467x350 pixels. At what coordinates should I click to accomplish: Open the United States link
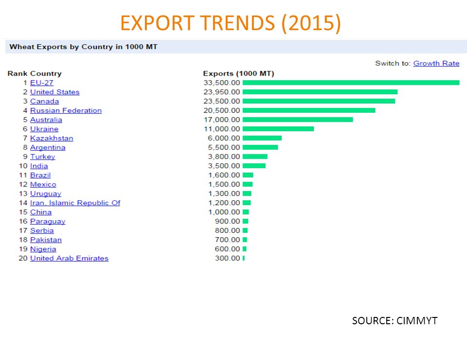[55, 92]
